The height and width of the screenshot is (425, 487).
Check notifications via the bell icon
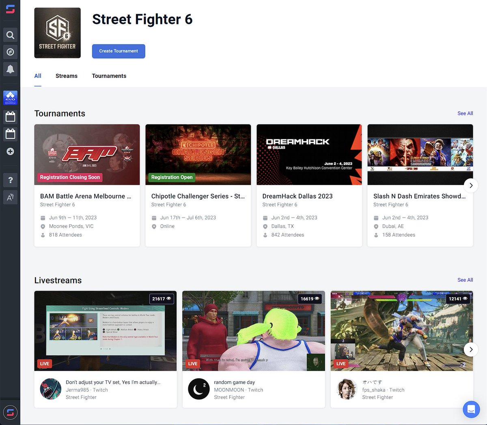(10, 69)
